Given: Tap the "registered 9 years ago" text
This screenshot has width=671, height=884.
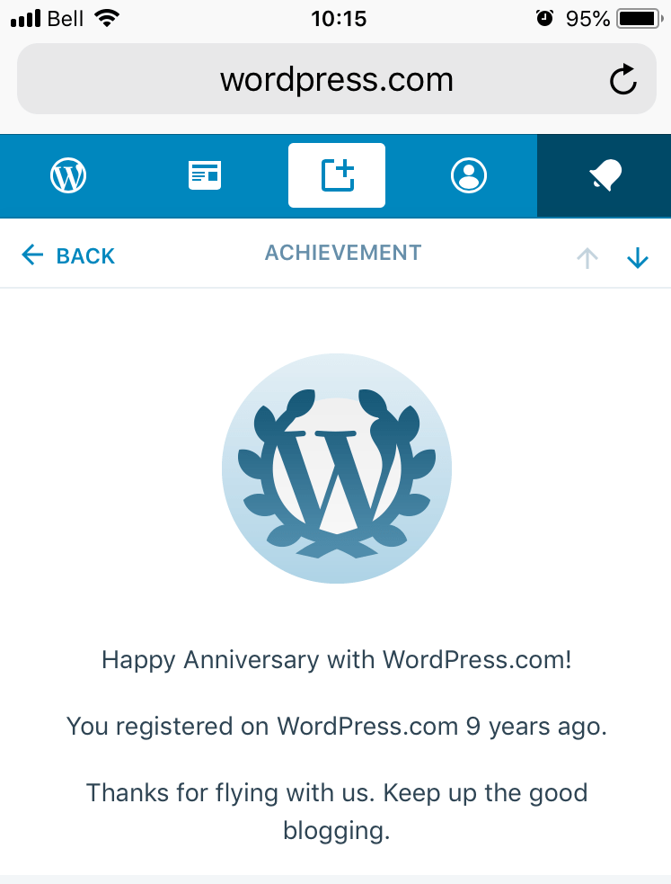Looking at the screenshot, I should (337, 727).
